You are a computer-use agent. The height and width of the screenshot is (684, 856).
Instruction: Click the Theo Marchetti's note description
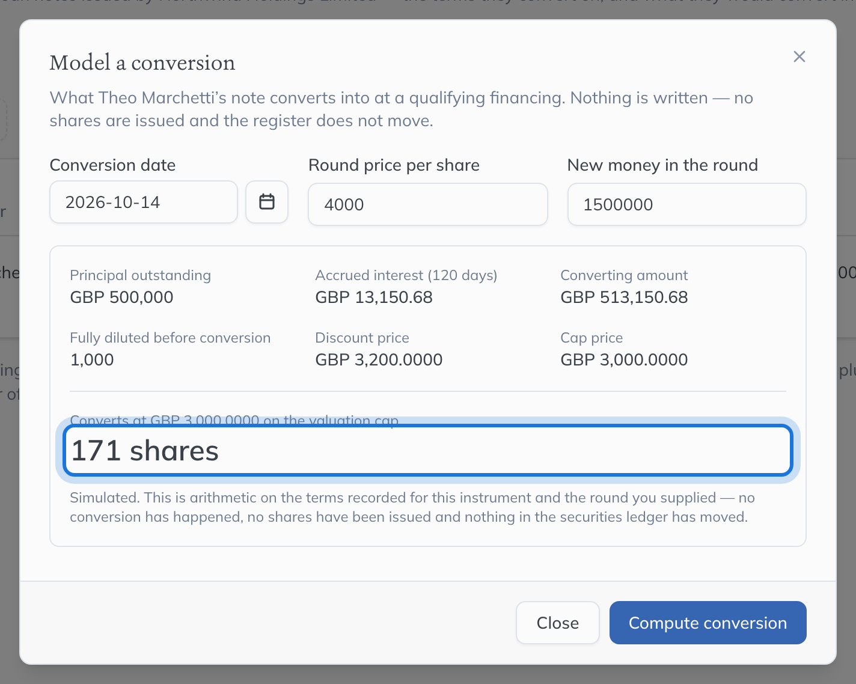click(401, 109)
